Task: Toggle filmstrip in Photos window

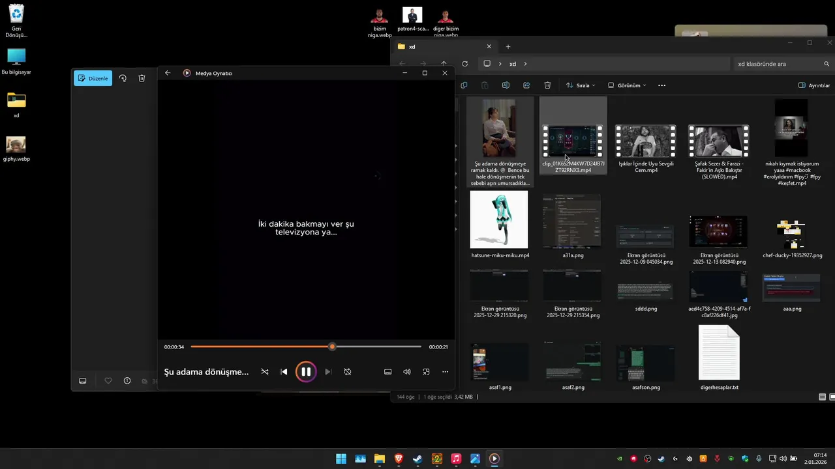Action: click(83, 381)
